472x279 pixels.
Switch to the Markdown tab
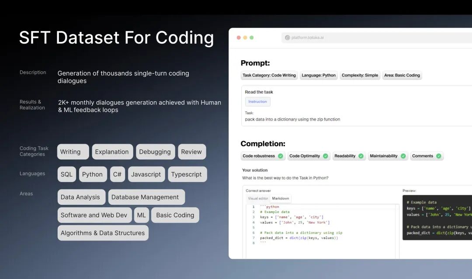[x=281, y=198]
